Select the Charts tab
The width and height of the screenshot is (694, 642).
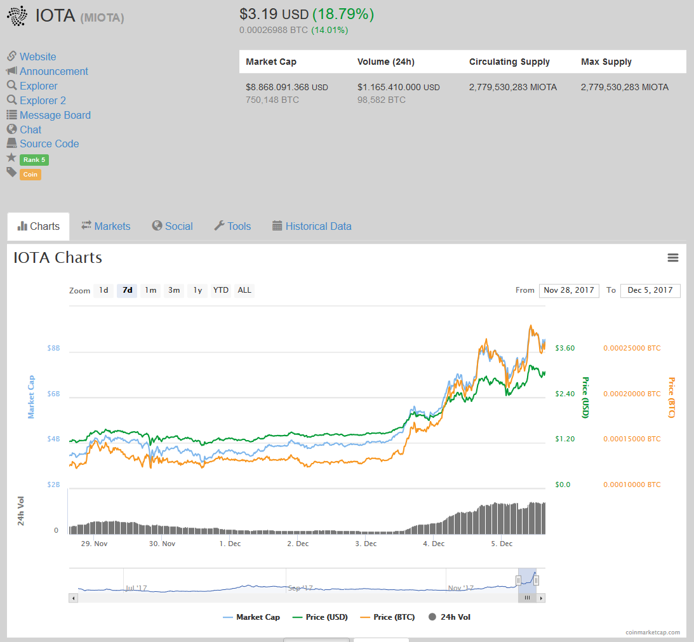click(39, 226)
